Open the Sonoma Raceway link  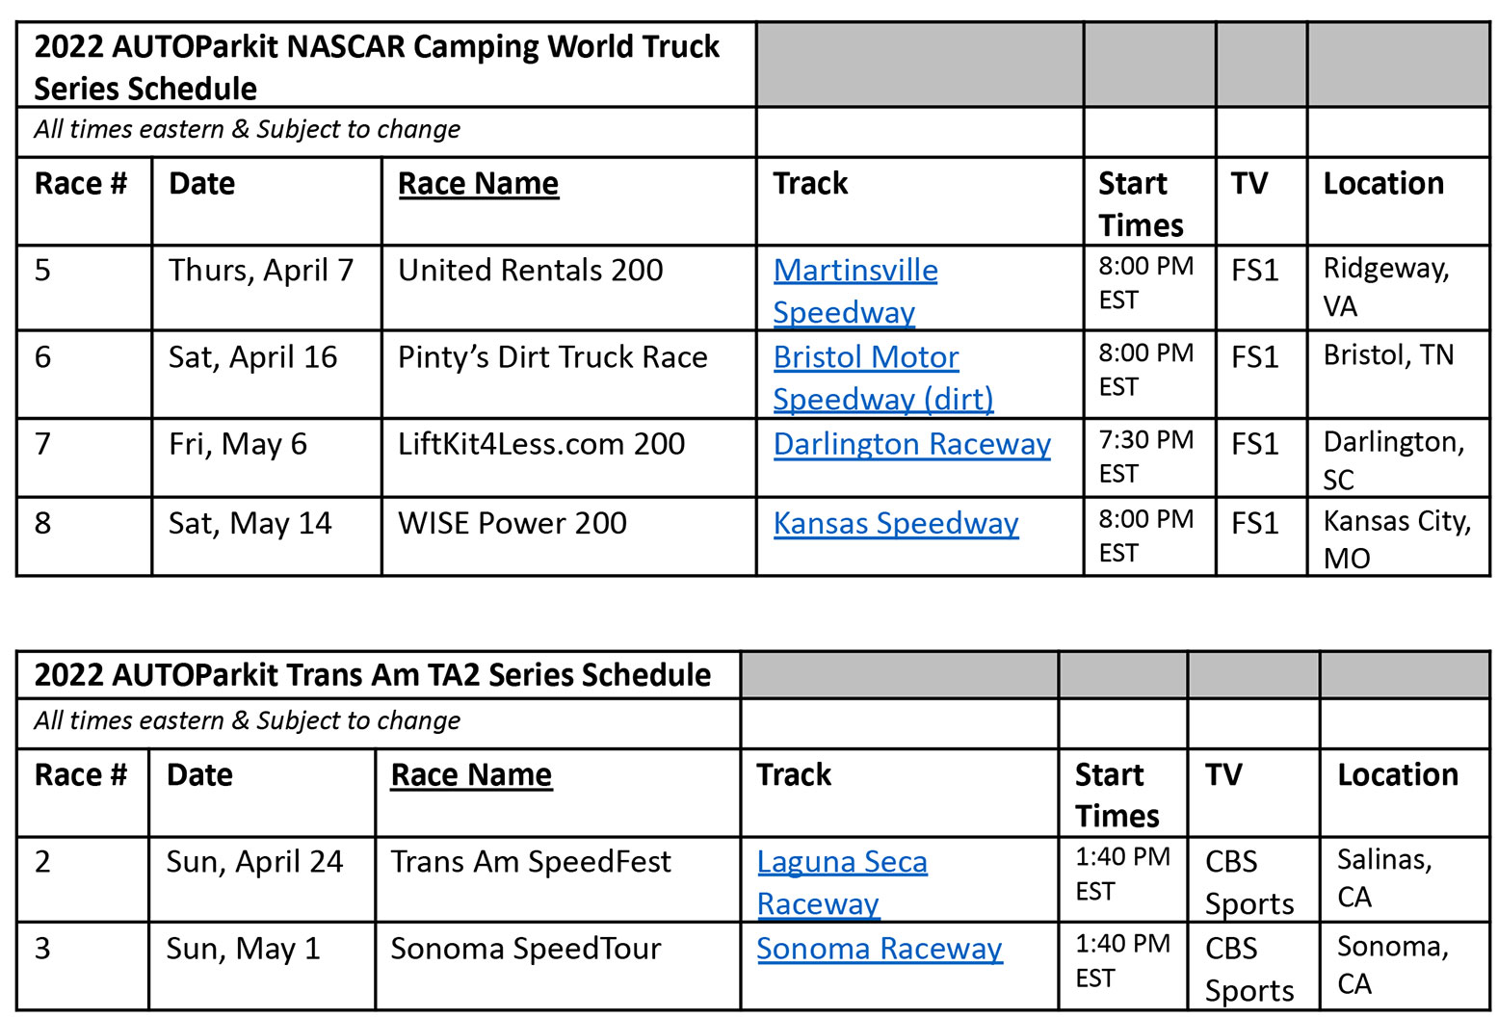tap(879, 949)
